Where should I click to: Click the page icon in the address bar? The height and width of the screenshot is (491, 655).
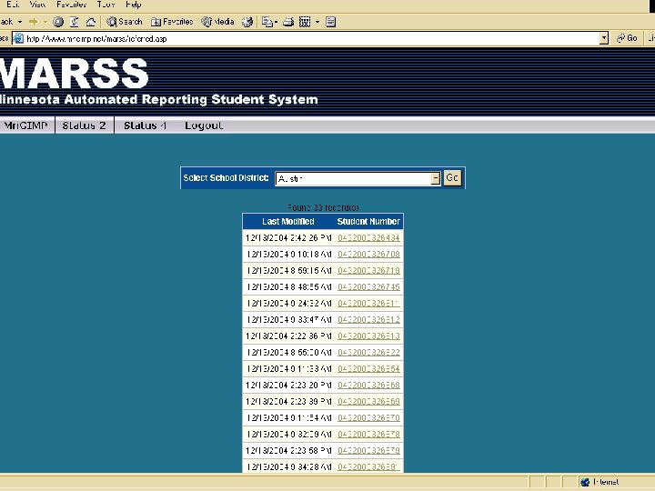click(x=18, y=39)
